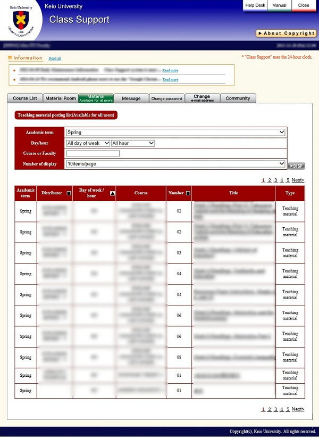Open the About Copyright button
Image resolution: width=319 pixels, height=438 pixels.
[286, 33]
